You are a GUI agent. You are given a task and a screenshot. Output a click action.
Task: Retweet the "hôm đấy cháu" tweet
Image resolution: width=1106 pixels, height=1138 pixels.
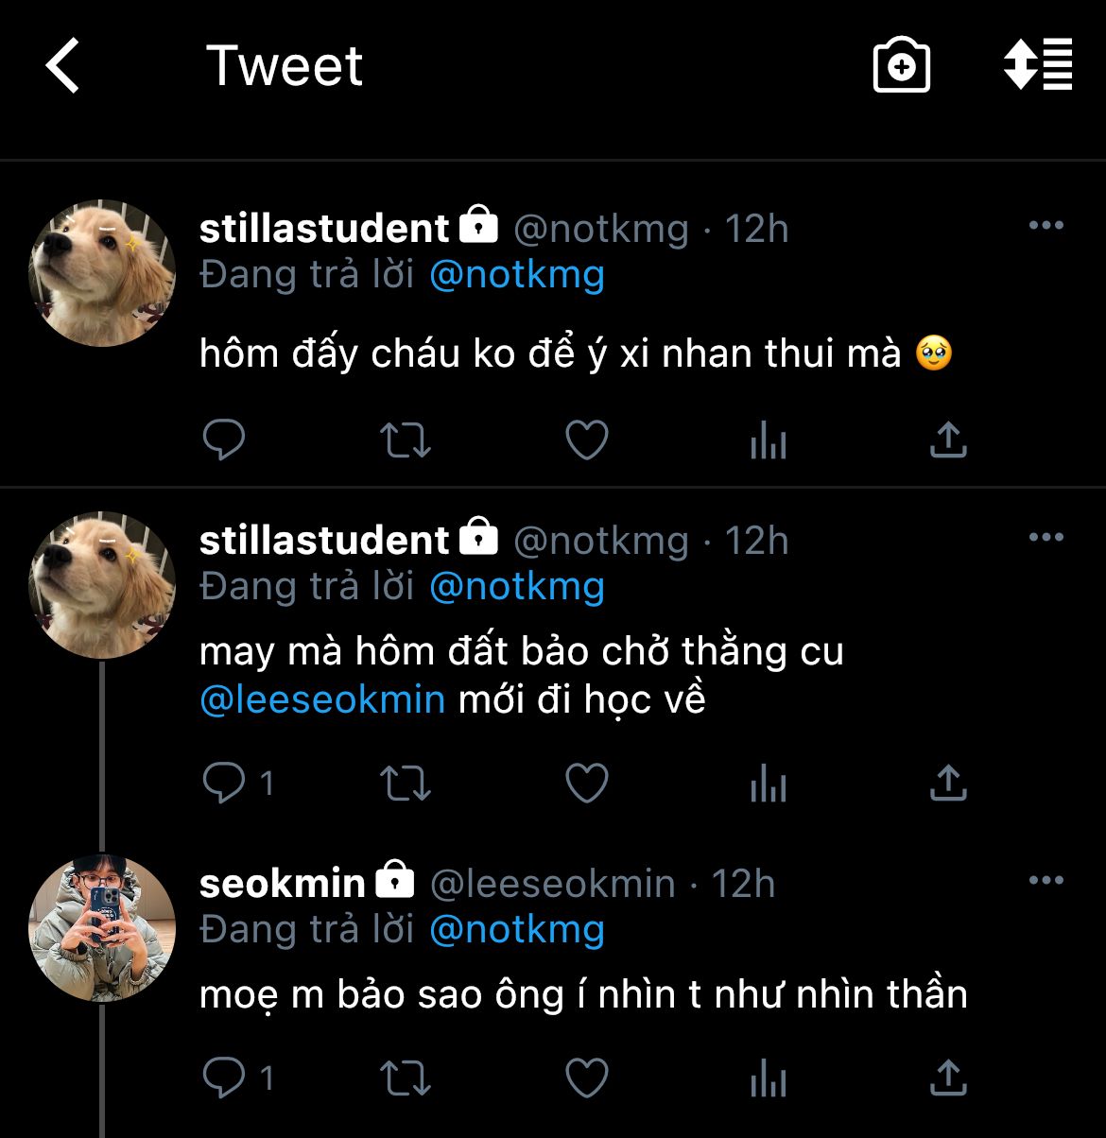(x=405, y=440)
